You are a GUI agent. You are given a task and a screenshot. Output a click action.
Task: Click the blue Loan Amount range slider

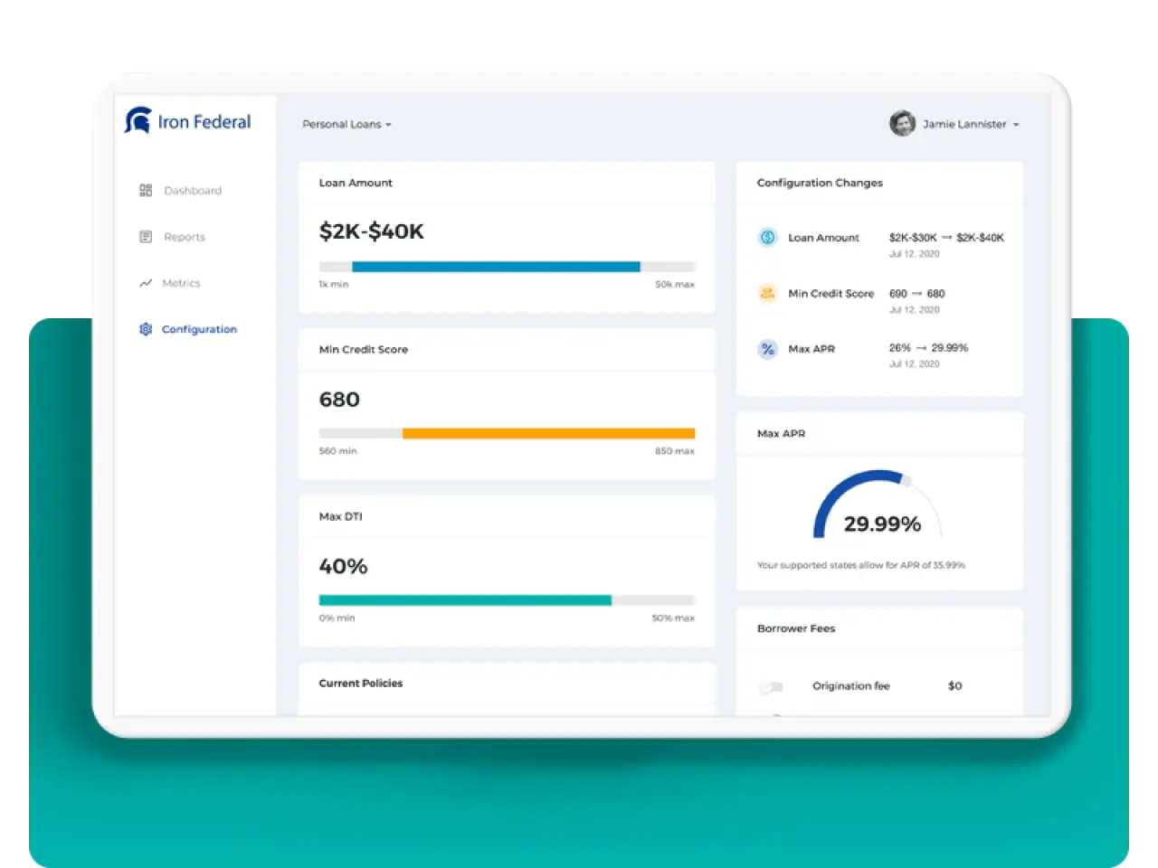(496, 267)
